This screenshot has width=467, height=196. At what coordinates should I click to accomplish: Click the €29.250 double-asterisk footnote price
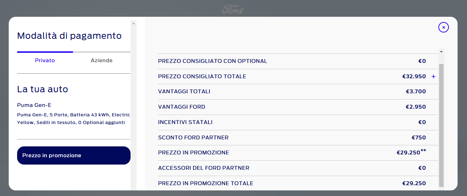(411, 152)
